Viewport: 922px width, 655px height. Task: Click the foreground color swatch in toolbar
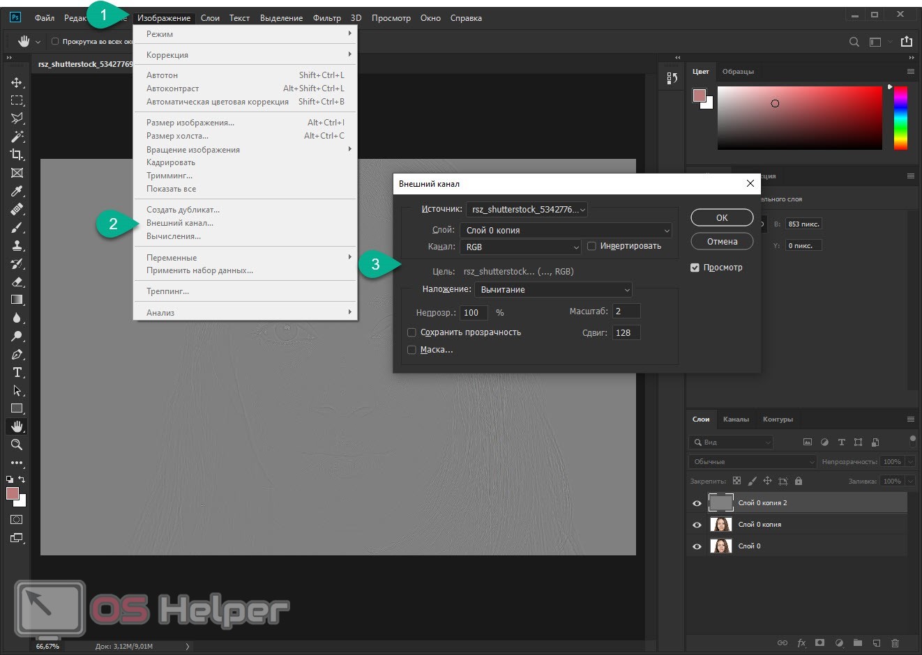[x=12, y=493]
